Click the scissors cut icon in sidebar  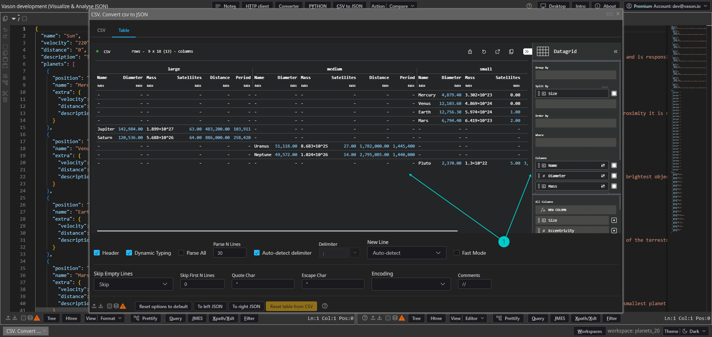coord(5,93)
